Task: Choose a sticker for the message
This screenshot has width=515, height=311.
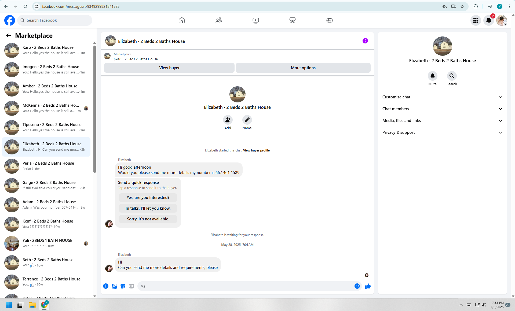Action: 123,286
